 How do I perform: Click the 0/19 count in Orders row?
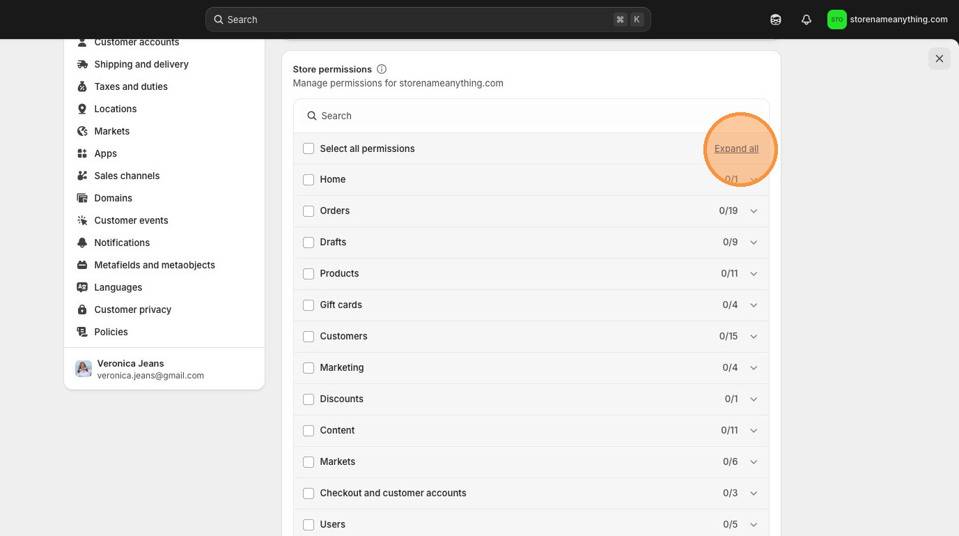tap(728, 210)
